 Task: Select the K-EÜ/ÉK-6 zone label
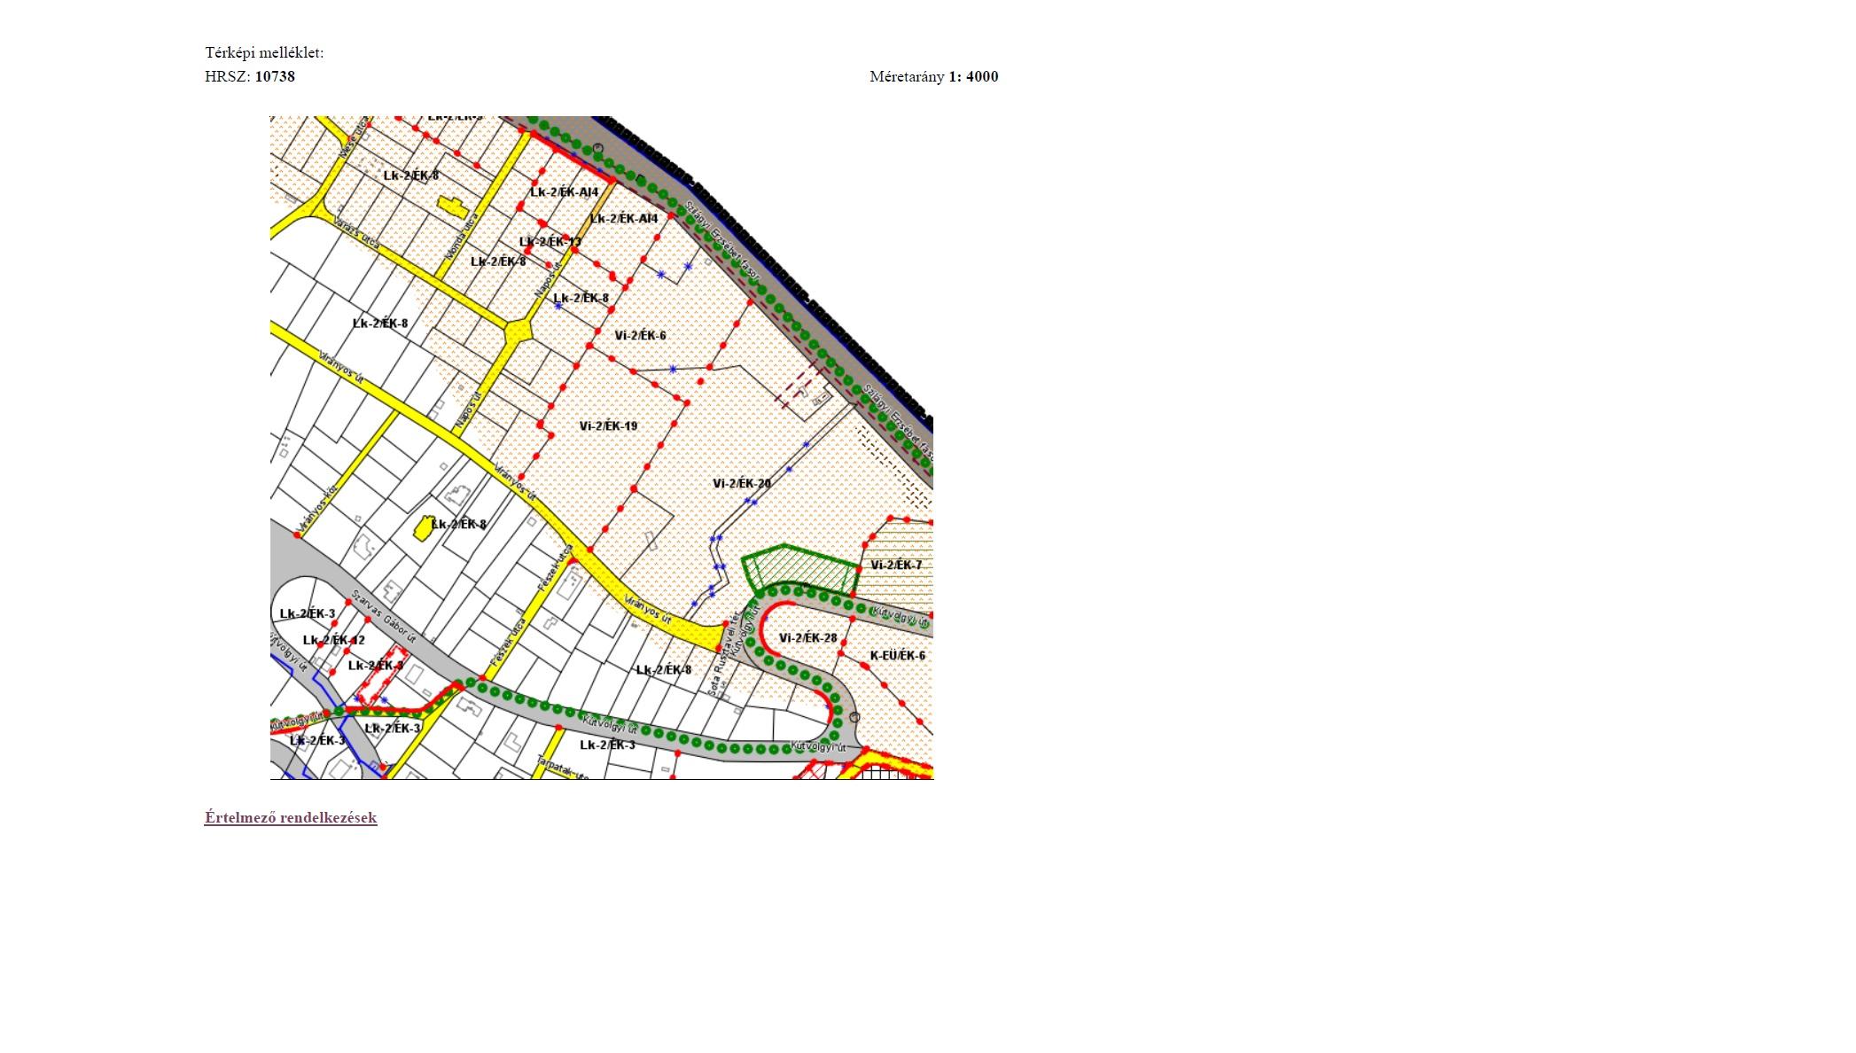[x=897, y=656]
